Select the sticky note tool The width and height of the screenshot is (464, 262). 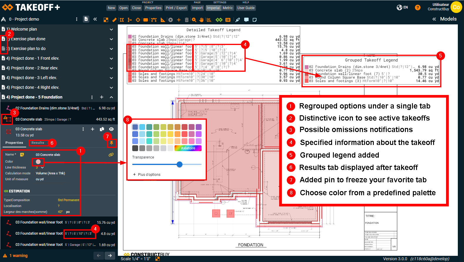pyautogui.click(x=254, y=20)
